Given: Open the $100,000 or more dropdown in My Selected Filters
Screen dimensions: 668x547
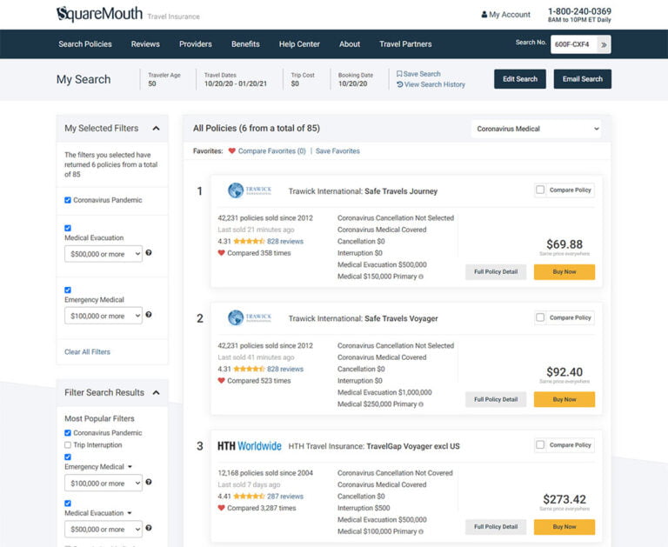Looking at the screenshot, I should coord(104,316).
